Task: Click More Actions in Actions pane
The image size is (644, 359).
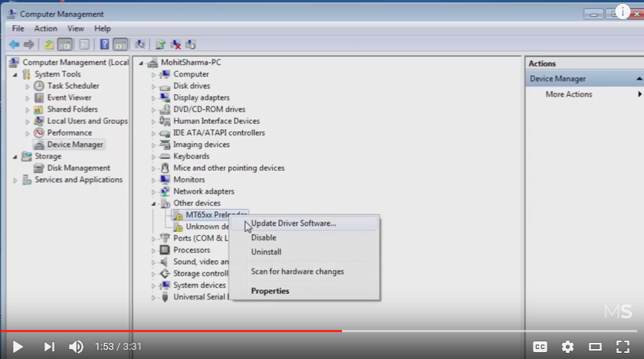Action: (569, 94)
